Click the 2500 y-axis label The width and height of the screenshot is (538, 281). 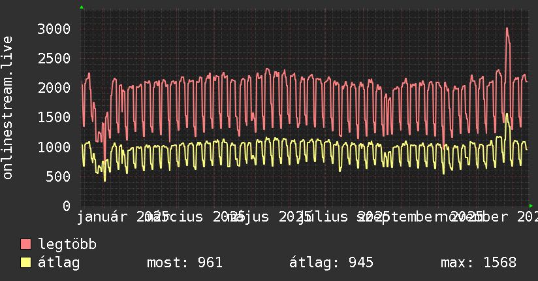54,58
